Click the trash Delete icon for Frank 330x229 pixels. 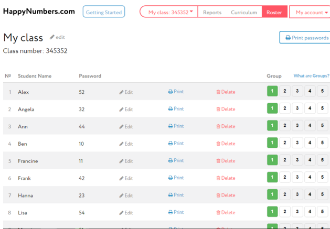click(x=218, y=178)
